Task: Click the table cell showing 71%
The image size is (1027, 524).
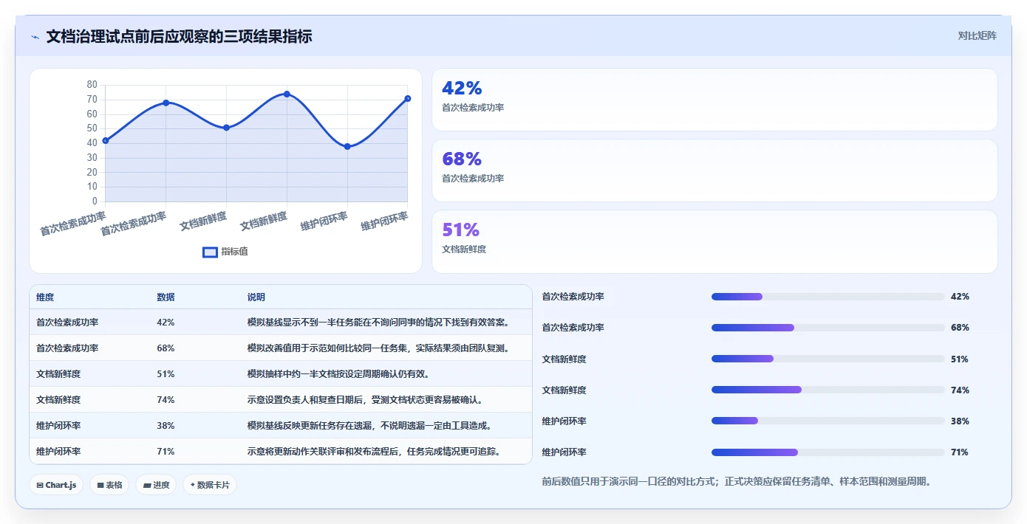Action: pyautogui.click(x=166, y=452)
